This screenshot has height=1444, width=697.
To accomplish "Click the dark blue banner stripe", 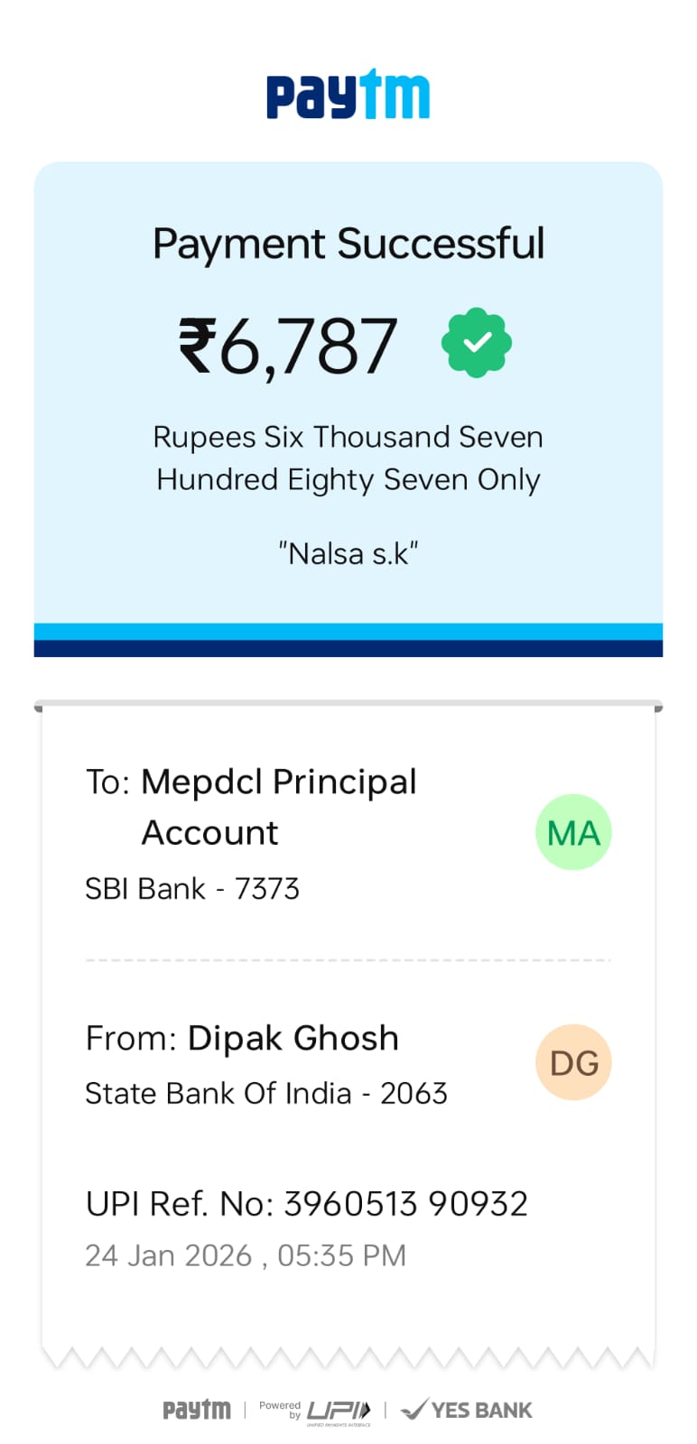I will click(x=348, y=649).
